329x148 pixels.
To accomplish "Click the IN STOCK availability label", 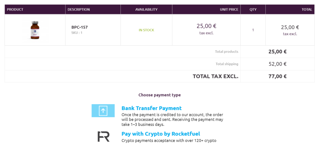I will coord(146,30).
